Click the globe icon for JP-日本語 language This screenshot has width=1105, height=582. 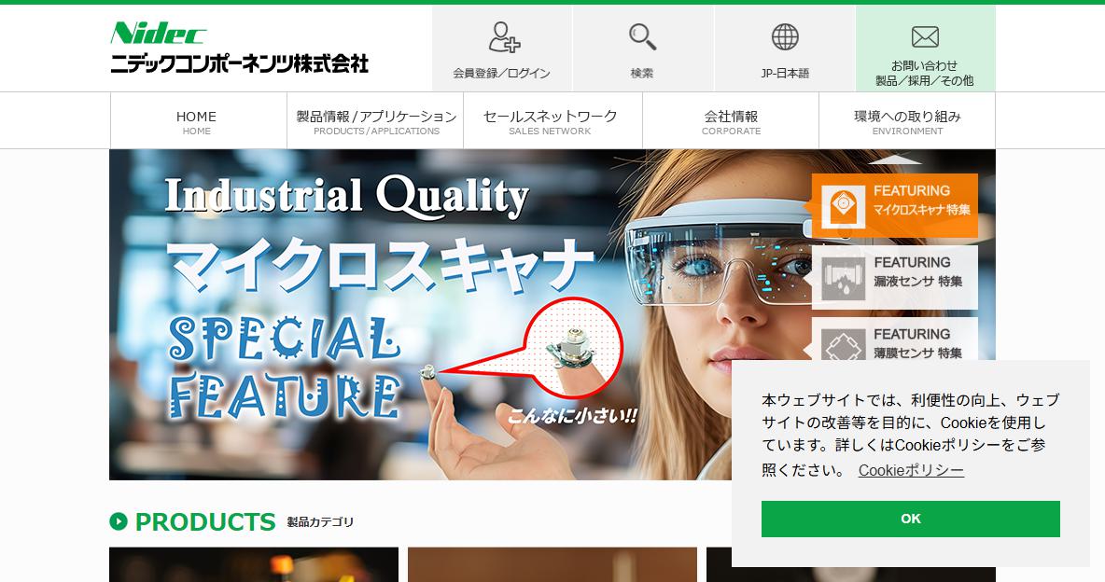pyautogui.click(x=784, y=36)
